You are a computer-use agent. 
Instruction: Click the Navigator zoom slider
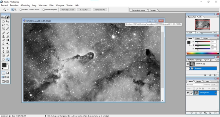point(207,33)
